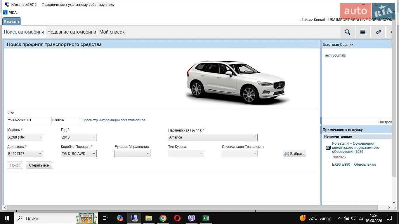Open Opera browser from the taskbar
Image resolution: width=399 pixels, height=224 pixels.
[x=177, y=218]
